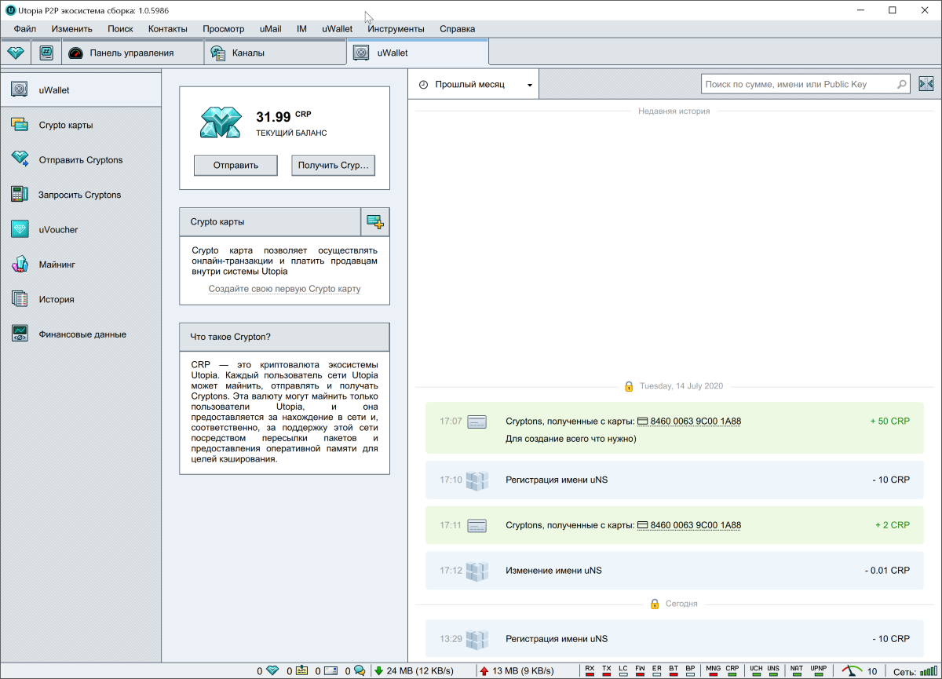
Task: Click the Сегодня date label
Action: click(x=681, y=604)
